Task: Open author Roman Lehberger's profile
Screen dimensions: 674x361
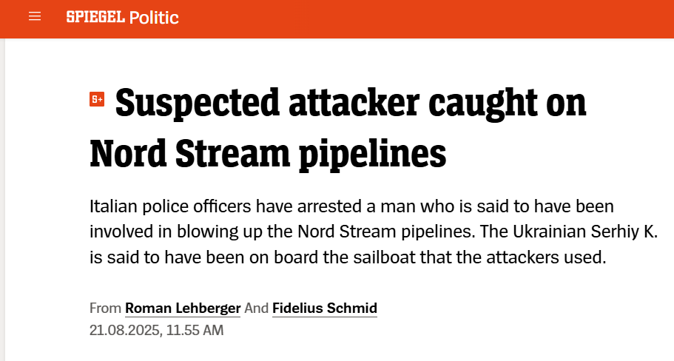Action: (183, 308)
